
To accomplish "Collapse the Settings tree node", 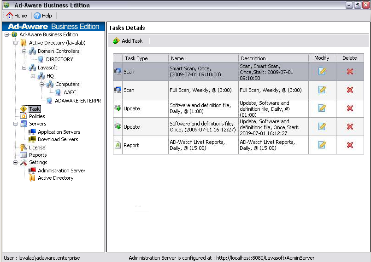I will point(15,163).
